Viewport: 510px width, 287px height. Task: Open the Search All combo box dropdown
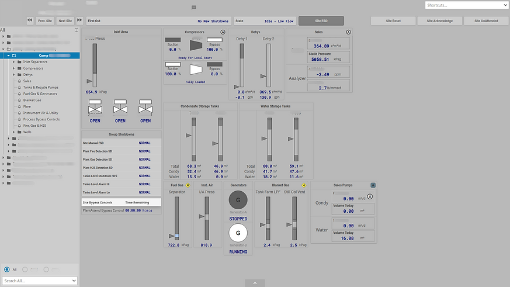point(74,281)
